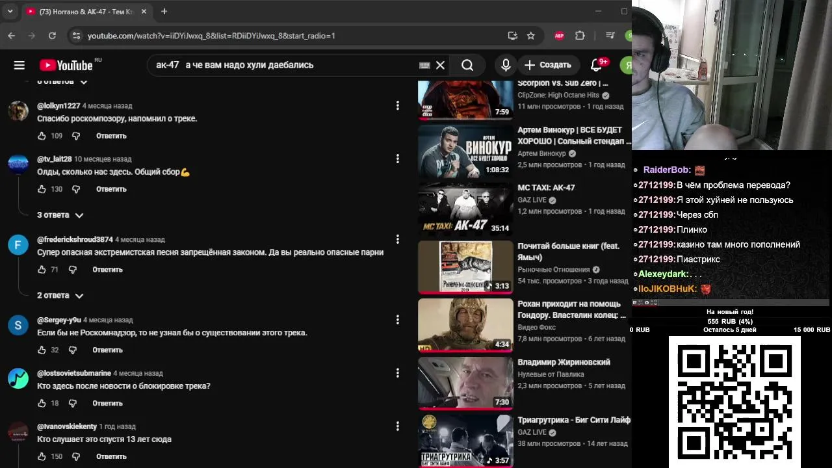Viewport: 832px width, 468px height.
Task: Open notifications bell
Action: [596, 65]
